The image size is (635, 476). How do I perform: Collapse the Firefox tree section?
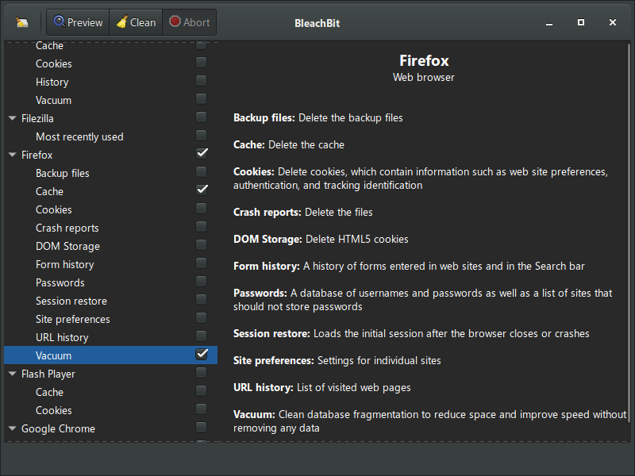tap(13, 155)
